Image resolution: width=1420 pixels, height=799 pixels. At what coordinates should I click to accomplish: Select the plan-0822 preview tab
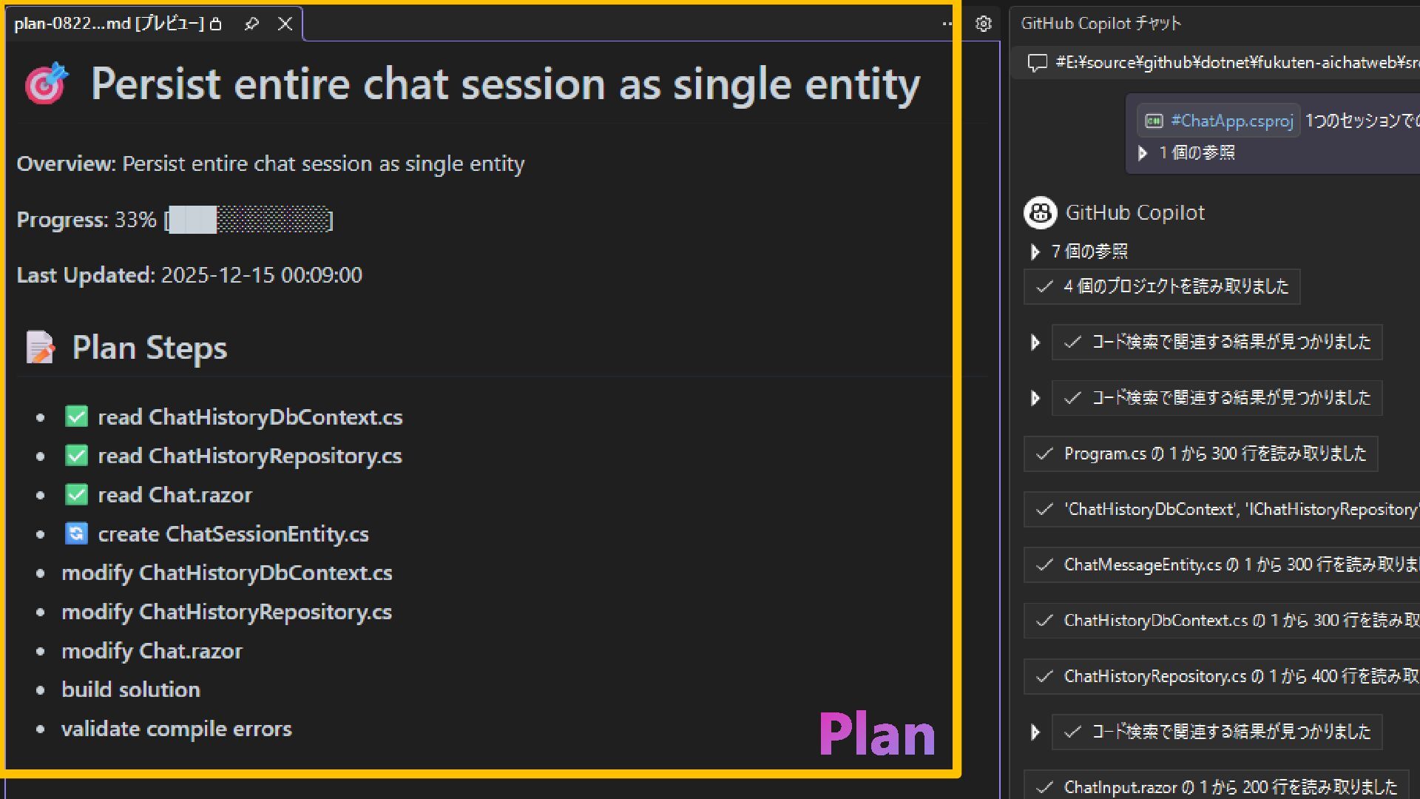coord(109,24)
